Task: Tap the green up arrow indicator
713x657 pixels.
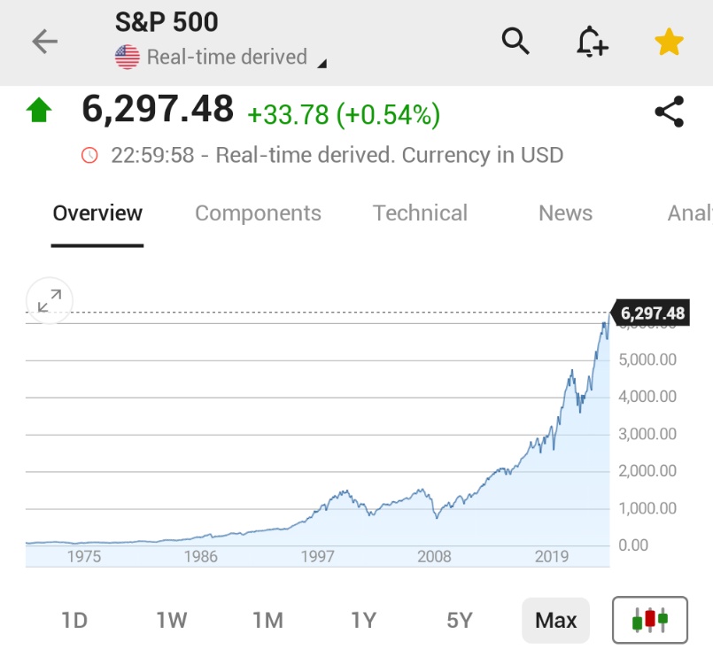Action: click(x=39, y=110)
